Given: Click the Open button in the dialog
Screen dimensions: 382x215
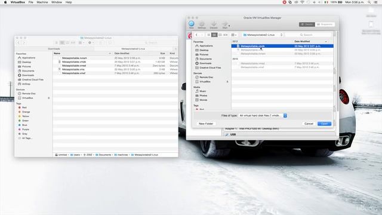Looking at the screenshot, I should coord(324,124).
